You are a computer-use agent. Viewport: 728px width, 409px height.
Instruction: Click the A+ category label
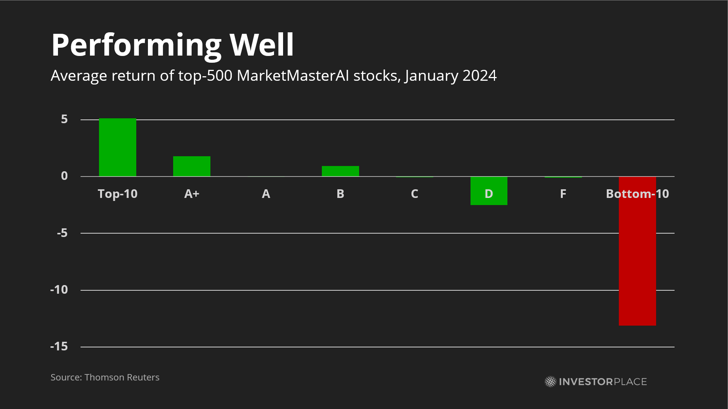point(192,194)
